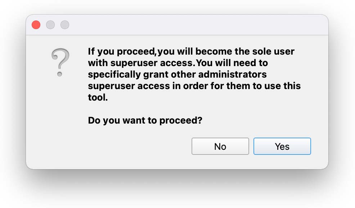The height and width of the screenshot is (208, 355).
Task: Decline by clicking the No button
Action: [220, 146]
